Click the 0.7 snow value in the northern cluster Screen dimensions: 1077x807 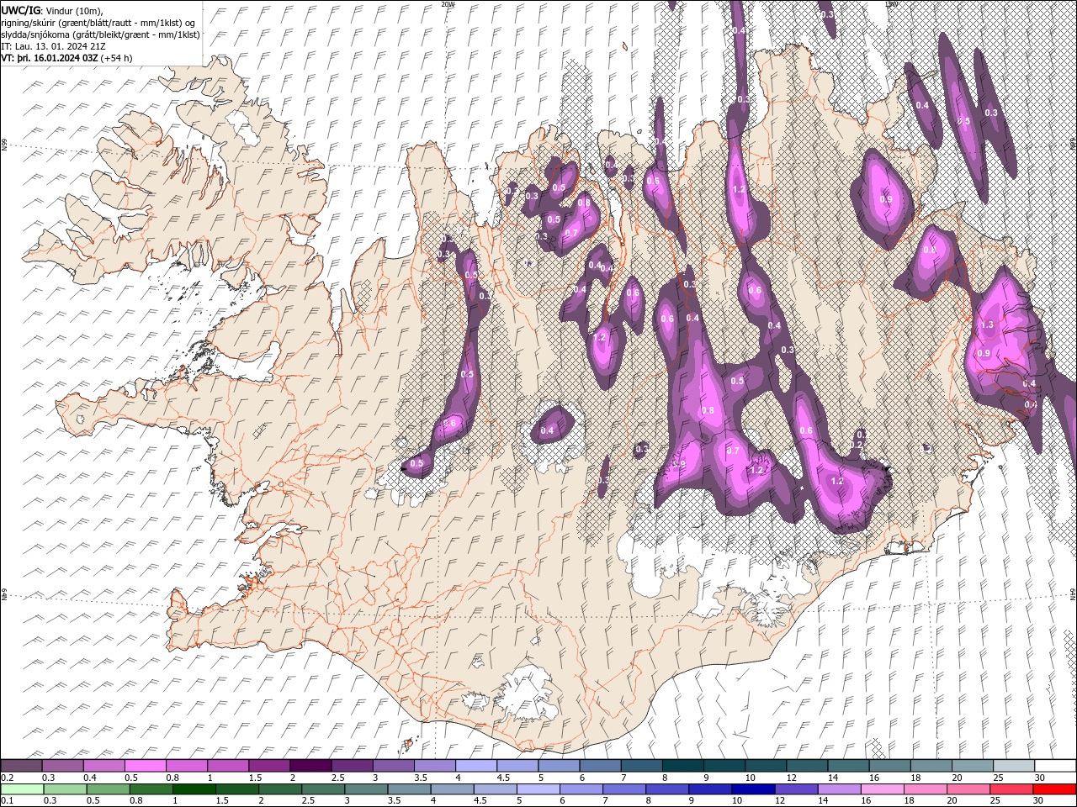(x=570, y=233)
